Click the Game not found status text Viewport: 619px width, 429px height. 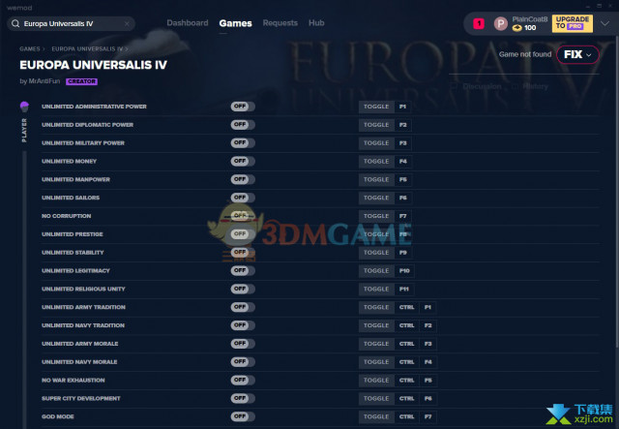[524, 54]
